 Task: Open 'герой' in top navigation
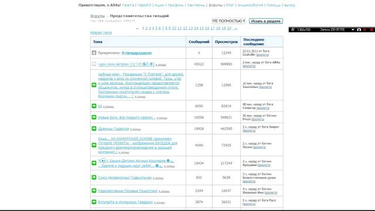tap(144, 5)
